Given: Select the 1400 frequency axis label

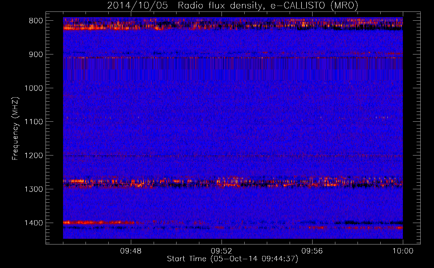Looking at the screenshot, I should pos(34,223).
